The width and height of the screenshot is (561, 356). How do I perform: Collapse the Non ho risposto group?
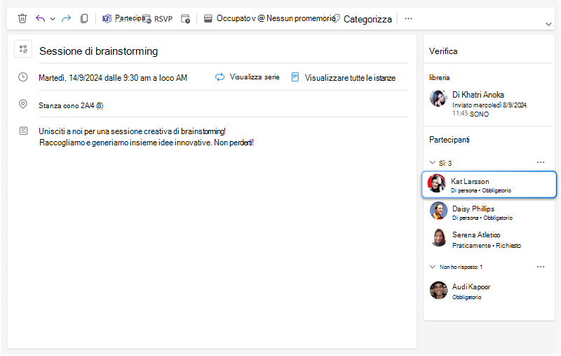tap(433, 267)
